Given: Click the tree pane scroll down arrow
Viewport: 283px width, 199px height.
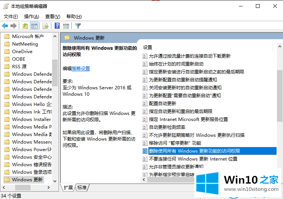Looking at the screenshot, I should coord(55,181).
